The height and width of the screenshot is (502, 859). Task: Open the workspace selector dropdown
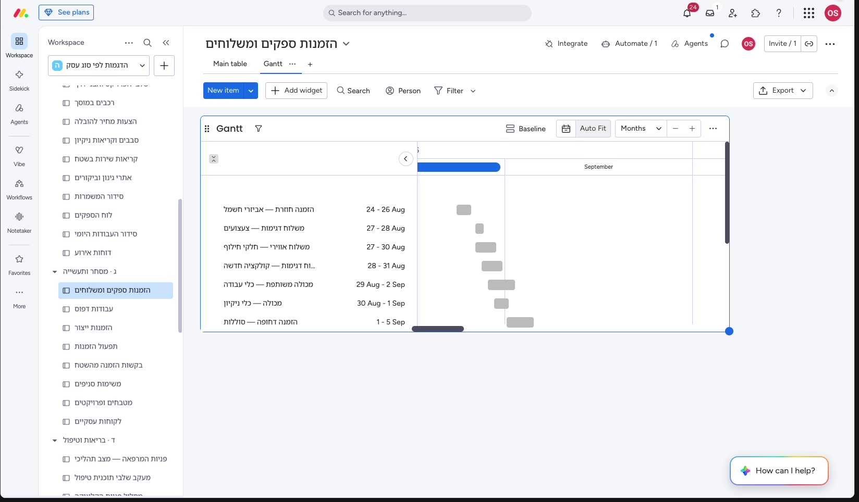[x=99, y=66]
